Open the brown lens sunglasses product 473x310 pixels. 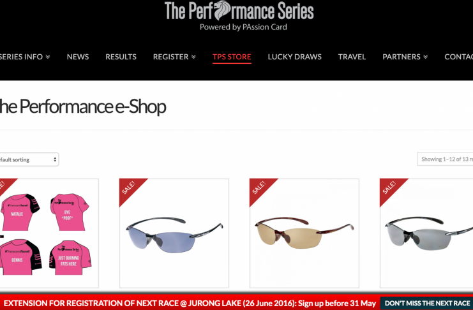point(304,233)
